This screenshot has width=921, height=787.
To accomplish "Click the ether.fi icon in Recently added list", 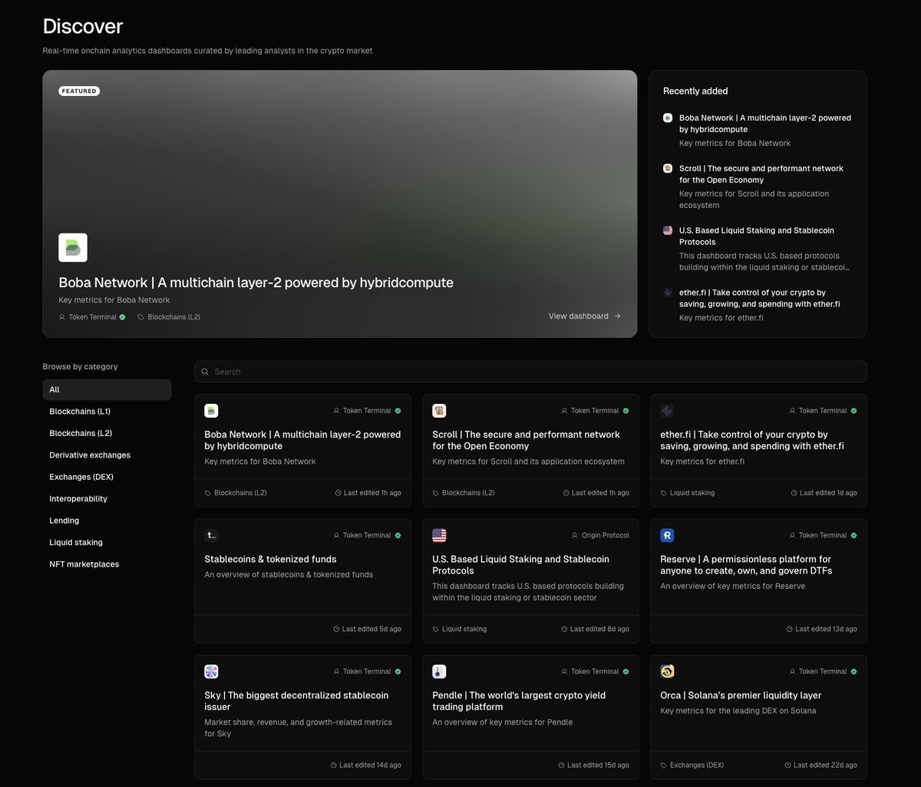I will coord(668,293).
